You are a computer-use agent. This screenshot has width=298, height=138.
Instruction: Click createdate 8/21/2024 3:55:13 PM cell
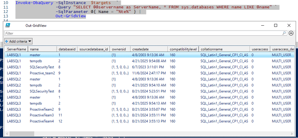point(148,121)
